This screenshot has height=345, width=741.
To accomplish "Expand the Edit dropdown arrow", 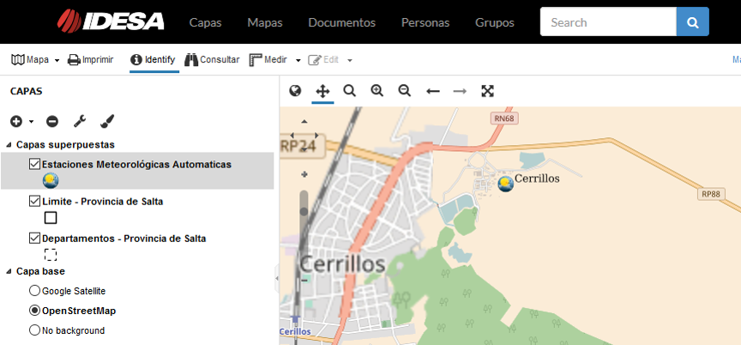I will pos(350,60).
